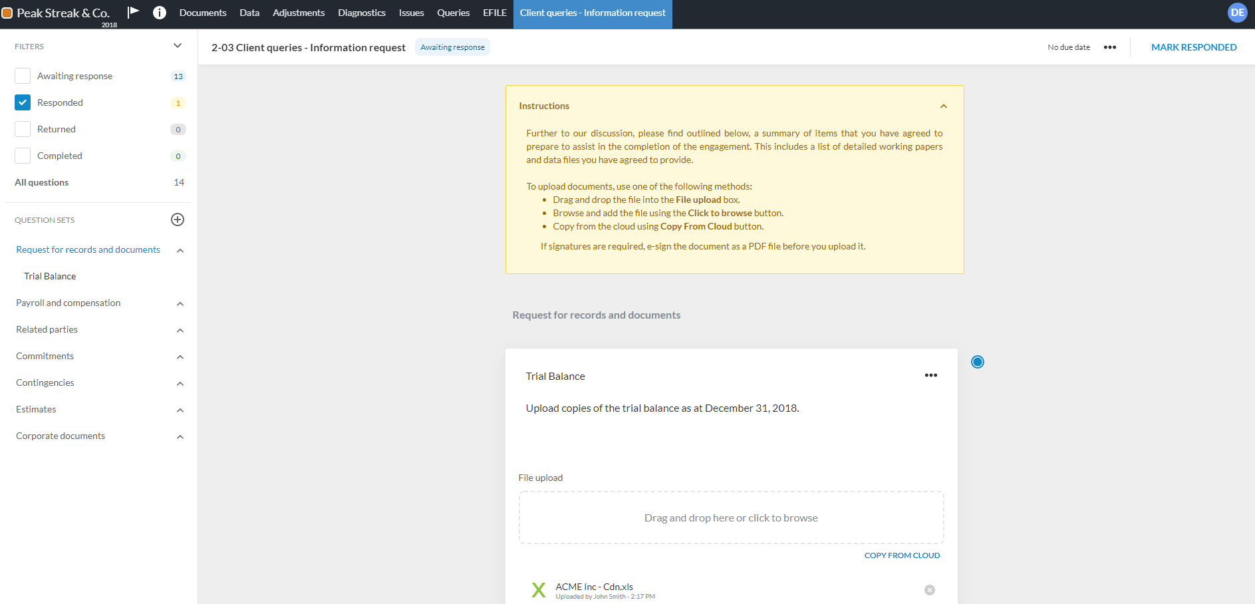This screenshot has height=604, width=1255.
Task: Open the ellipsis menu next to No due date
Action: point(1109,47)
